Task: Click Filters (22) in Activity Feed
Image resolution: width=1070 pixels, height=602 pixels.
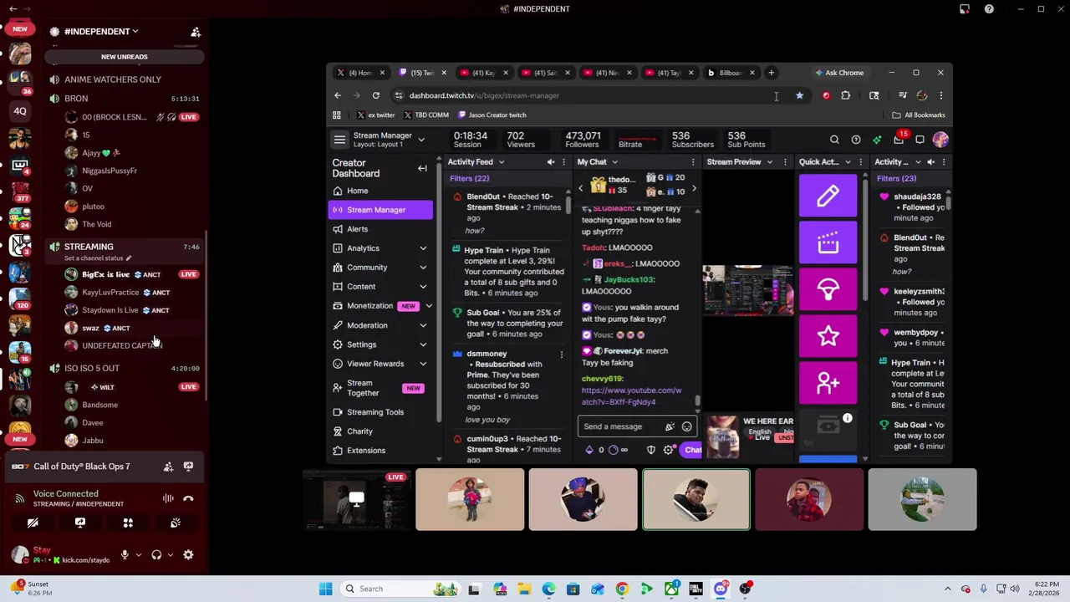Action: click(470, 178)
